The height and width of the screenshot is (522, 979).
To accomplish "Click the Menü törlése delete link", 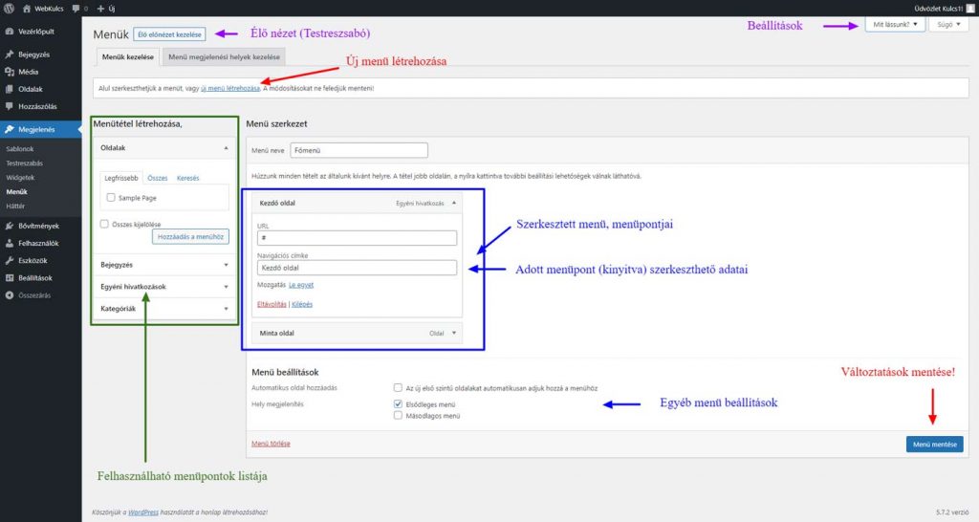I will click(x=271, y=444).
